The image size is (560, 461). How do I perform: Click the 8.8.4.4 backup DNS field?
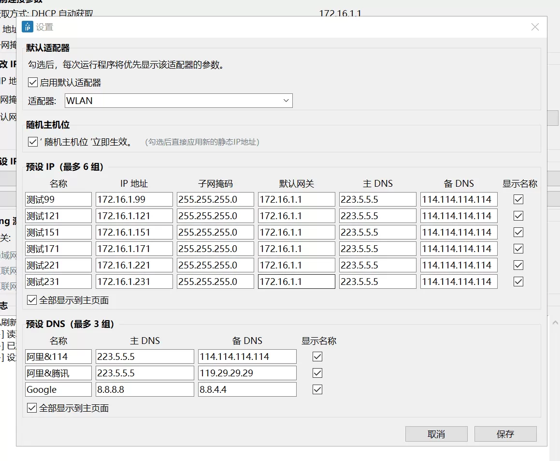pos(247,389)
